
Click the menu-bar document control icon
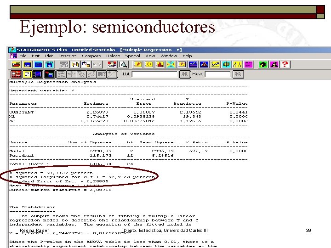(x=13, y=56)
